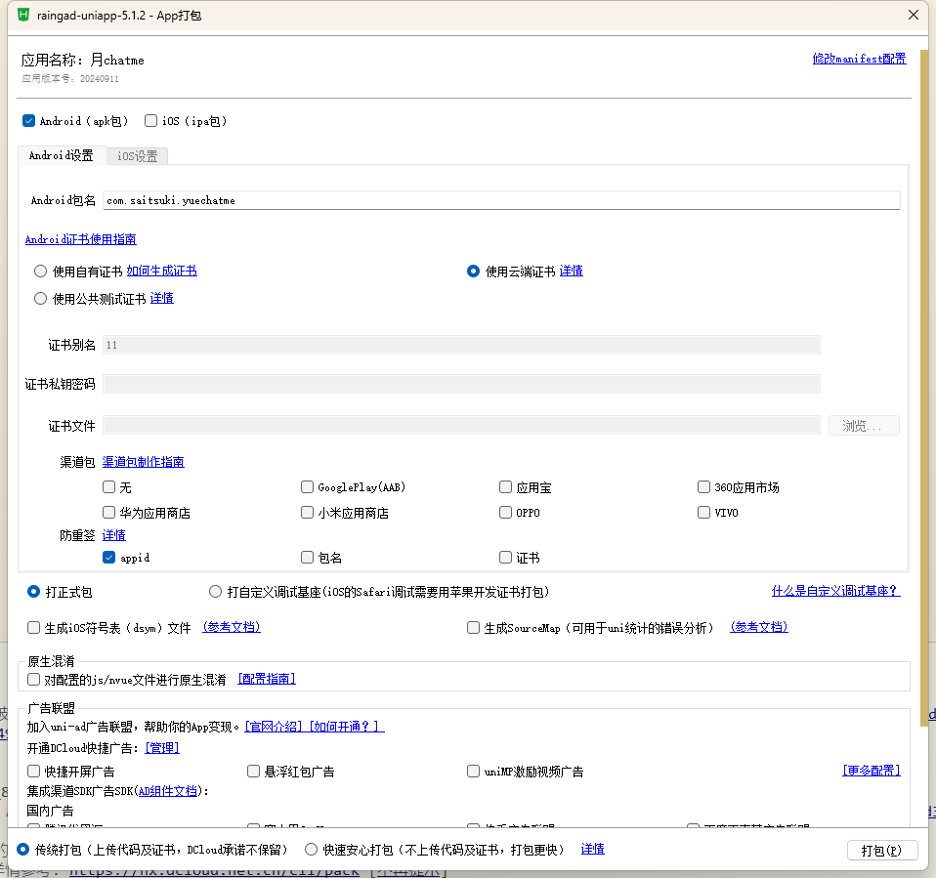Check the GooglePlay(AAB) channel checkbox
The height and width of the screenshot is (878, 936).
[x=308, y=487]
